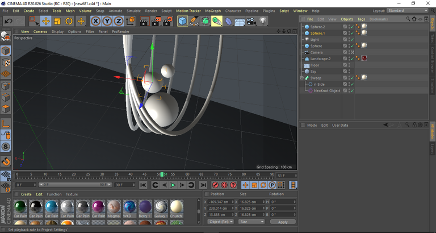Activate the Move tool
This screenshot has width=436, height=233.
pos(46,21)
